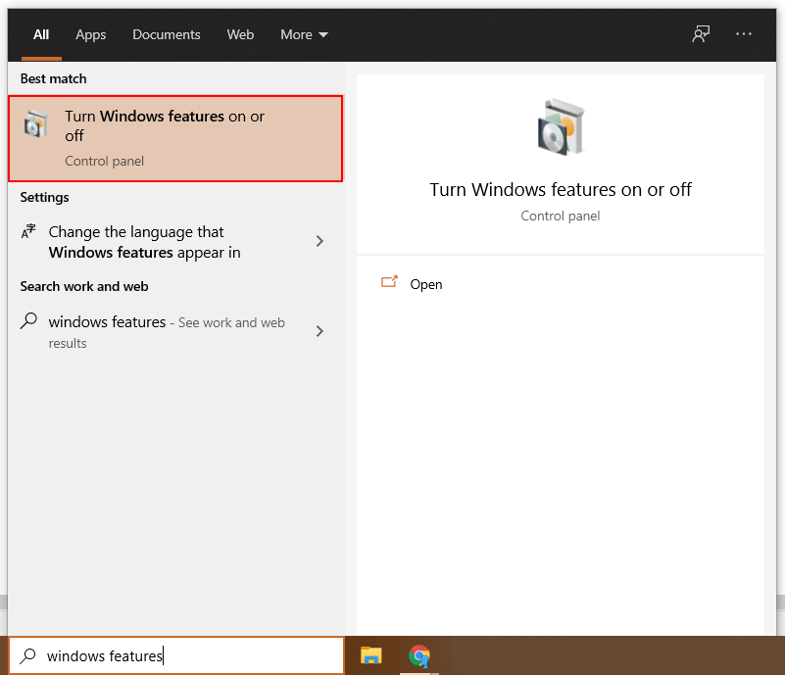Open Change the language that Windows features appear in
This screenshot has width=785, height=676.
(x=175, y=242)
